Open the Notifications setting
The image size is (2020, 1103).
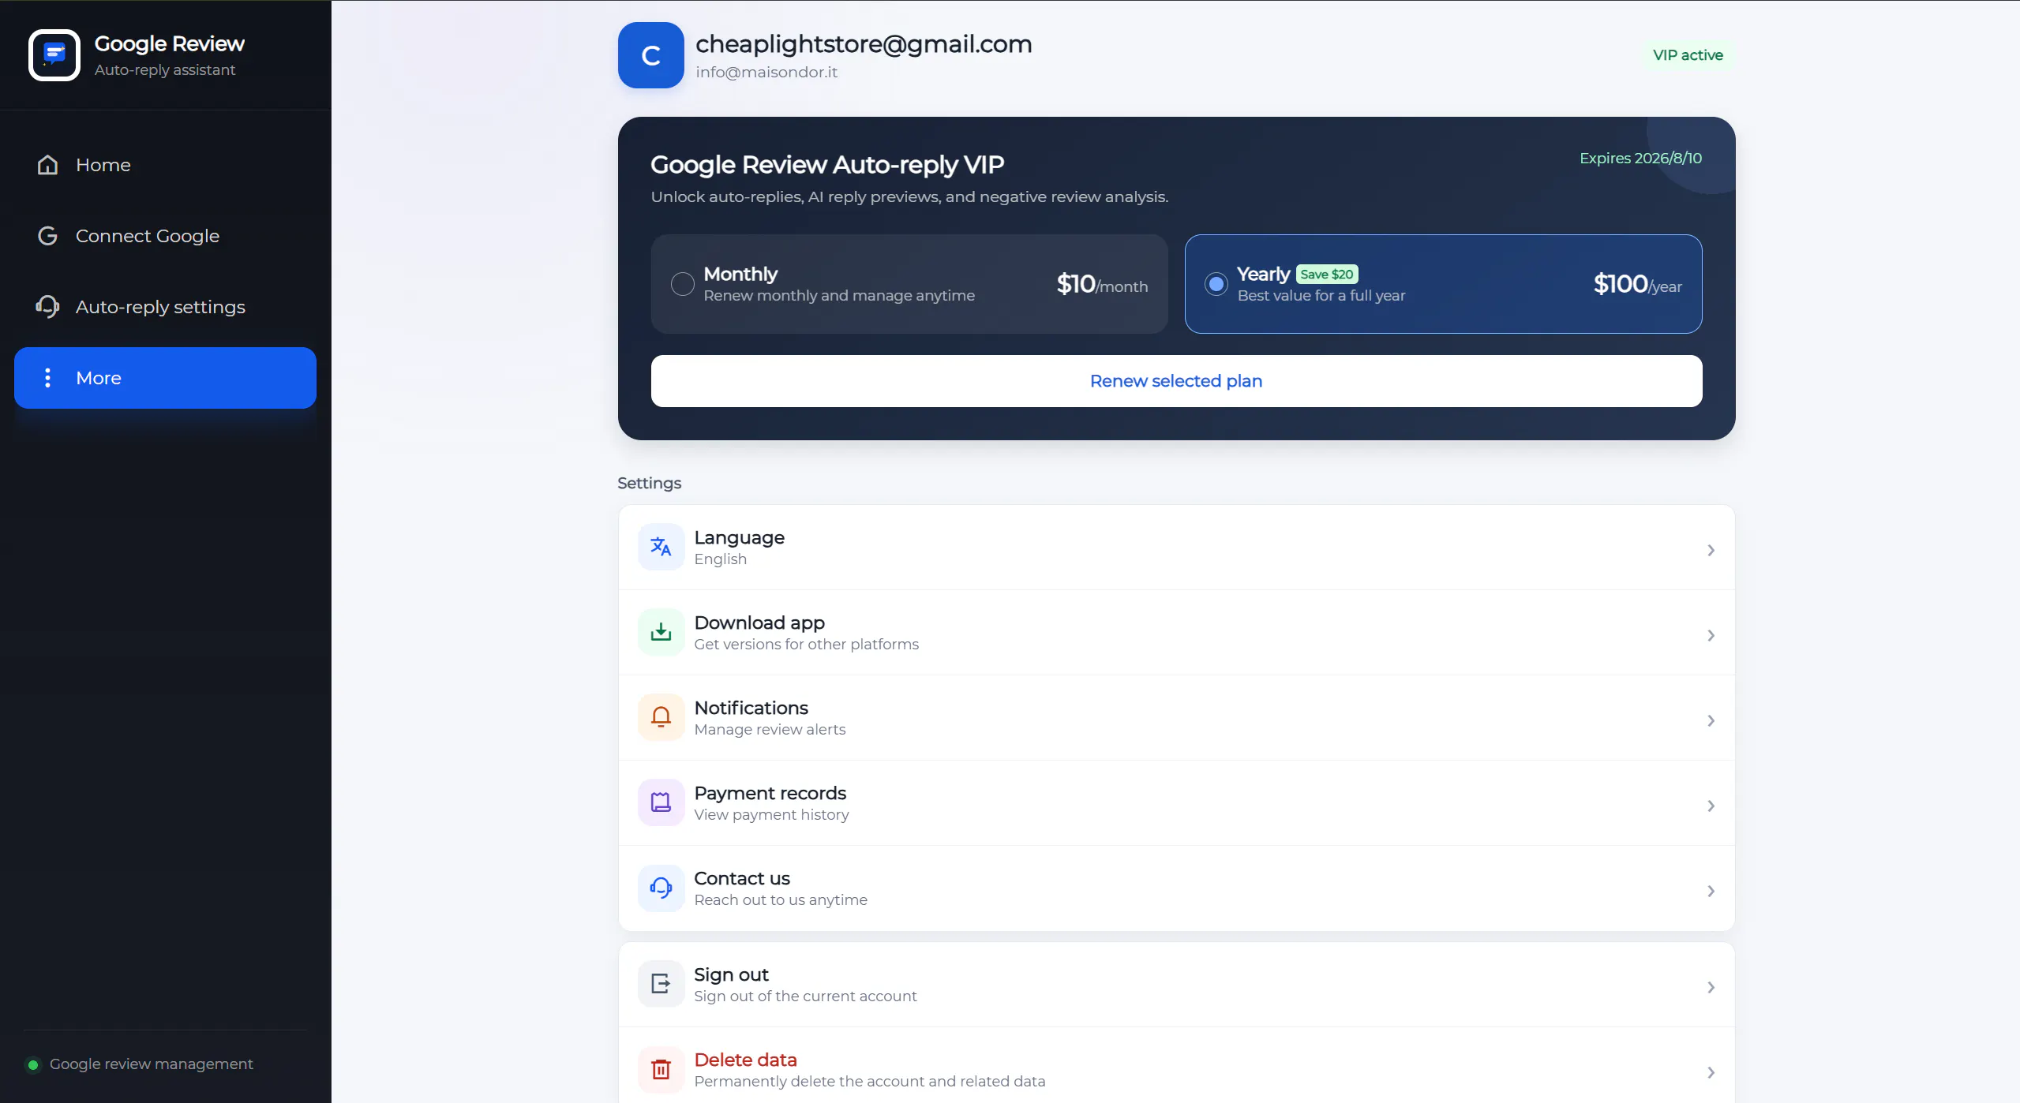tap(1176, 717)
